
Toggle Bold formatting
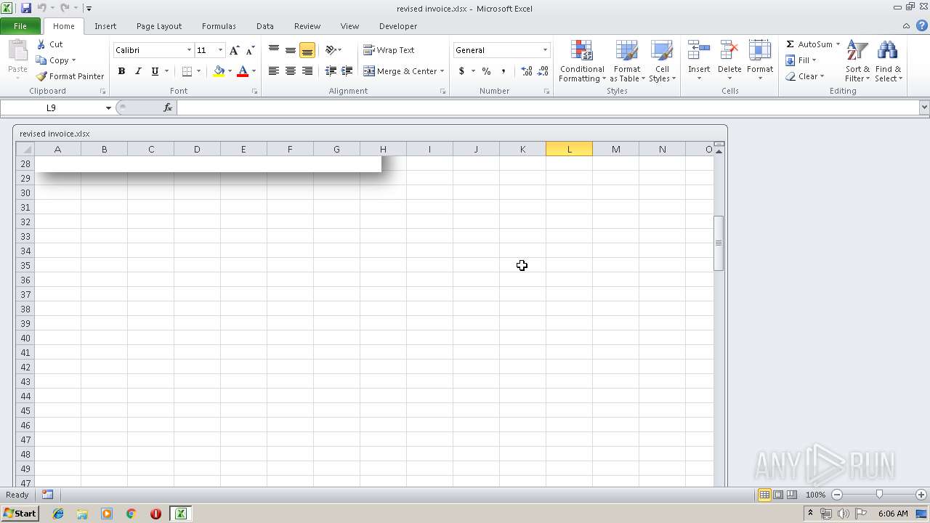(121, 71)
